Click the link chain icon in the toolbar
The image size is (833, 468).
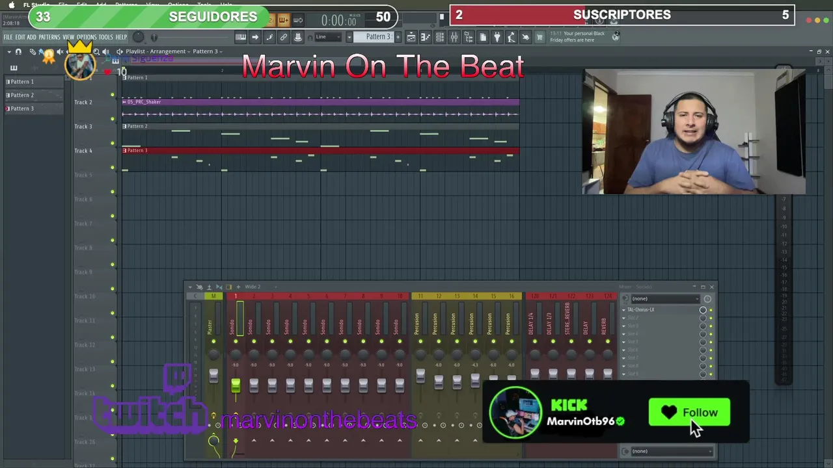[284, 37]
